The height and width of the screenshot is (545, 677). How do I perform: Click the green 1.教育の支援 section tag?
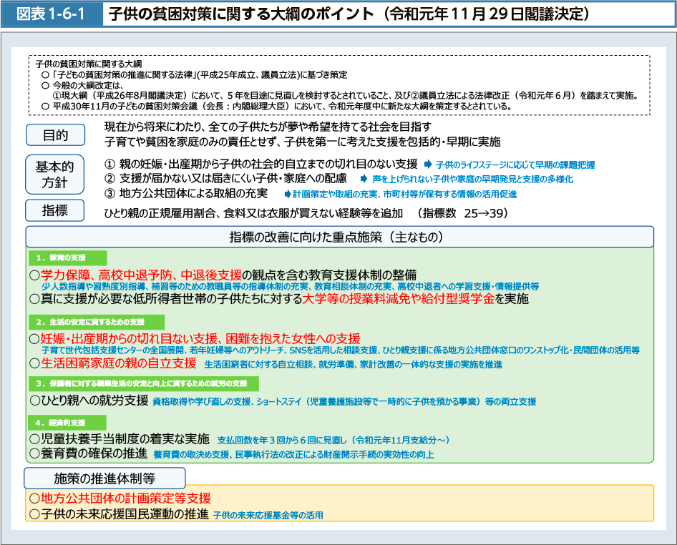point(67,257)
